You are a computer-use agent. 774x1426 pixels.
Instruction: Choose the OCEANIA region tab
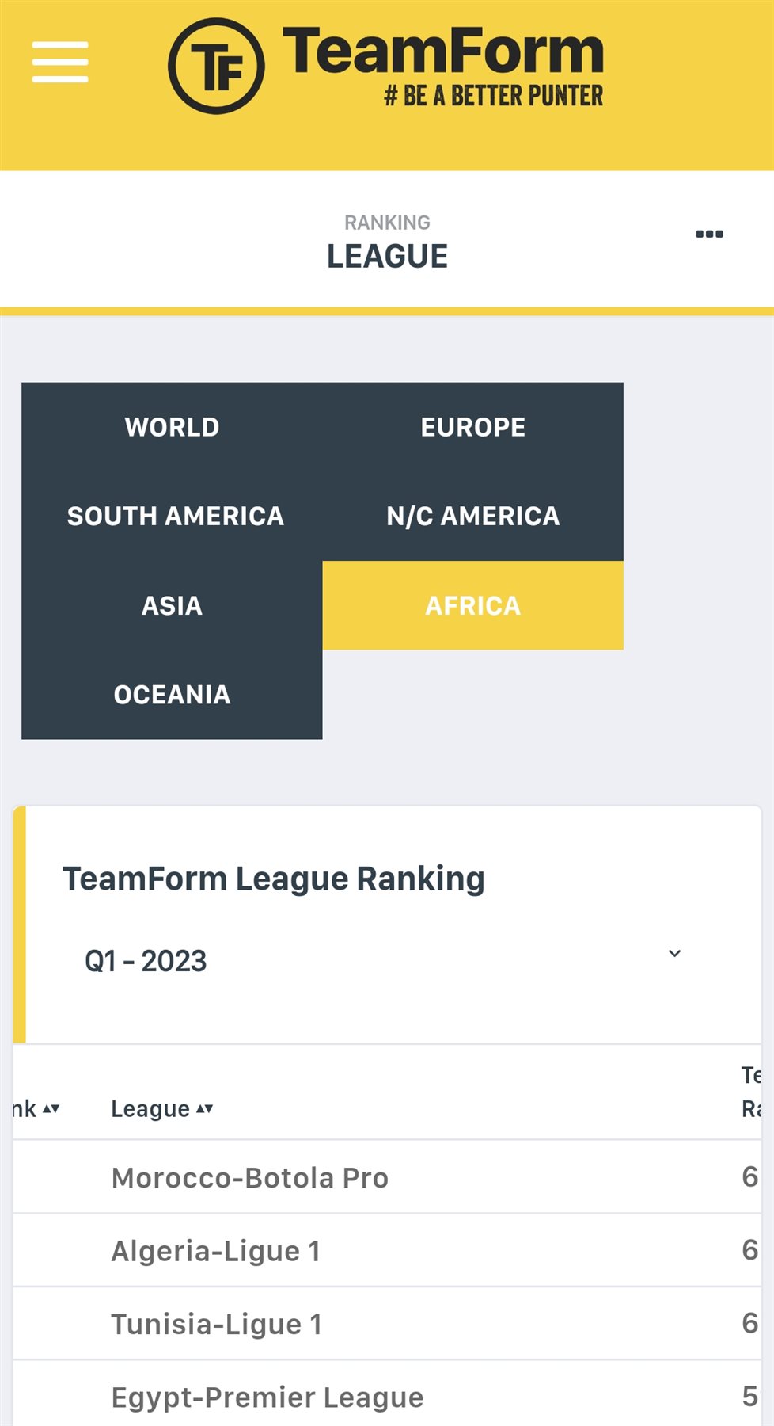coord(172,695)
